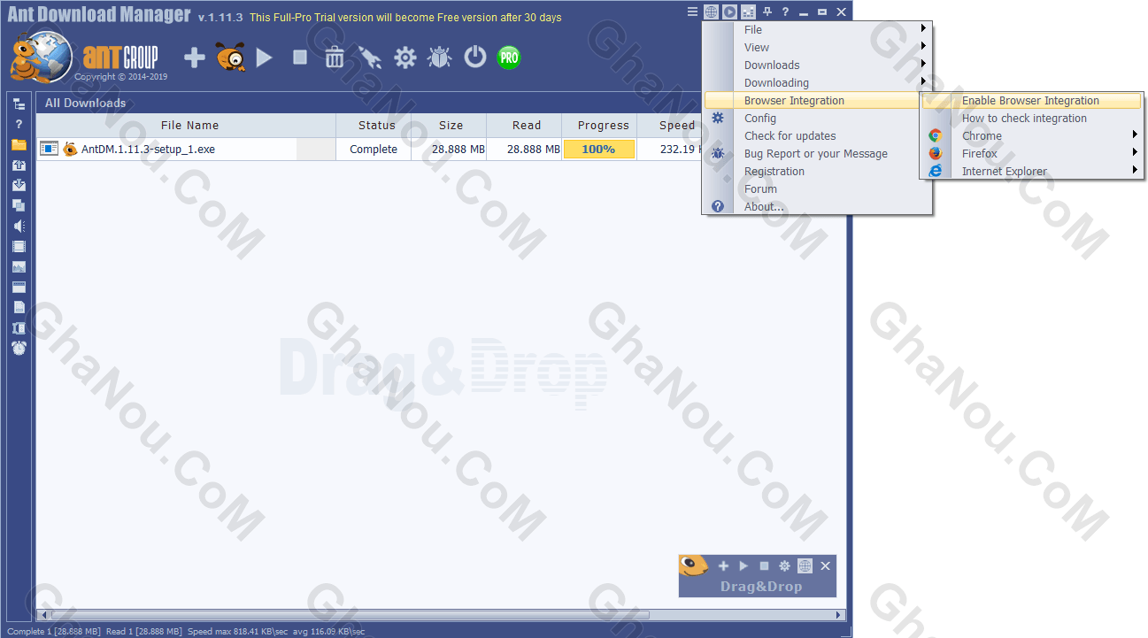The width and height of the screenshot is (1148, 638).
Task: Close the Drag&Drop widget
Action: click(826, 565)
